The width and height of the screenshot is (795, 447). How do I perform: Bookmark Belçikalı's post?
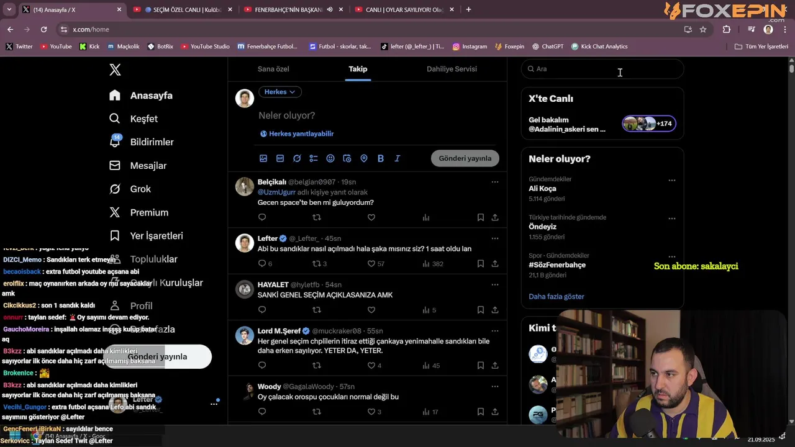click(481, 217)
